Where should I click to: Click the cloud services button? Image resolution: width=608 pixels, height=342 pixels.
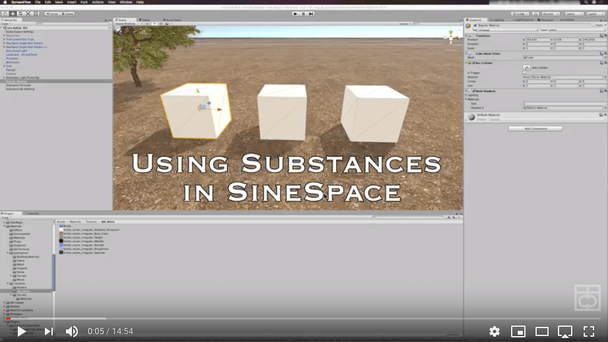coord(535,14)
